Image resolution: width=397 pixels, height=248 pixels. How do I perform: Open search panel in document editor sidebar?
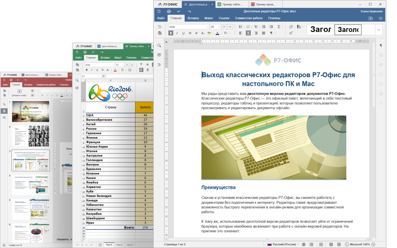pos(159,46)
